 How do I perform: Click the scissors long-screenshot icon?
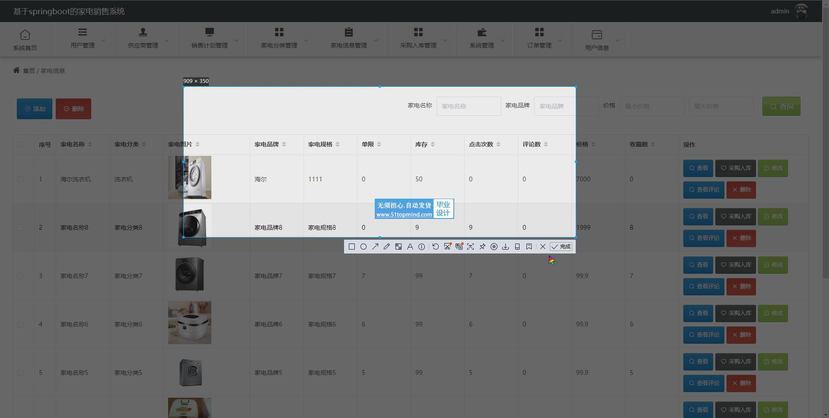[x=447, y=247]
